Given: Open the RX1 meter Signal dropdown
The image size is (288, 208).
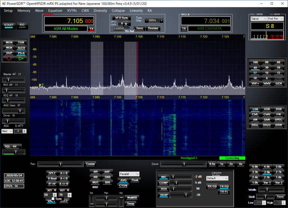Looking at the screenshot, I should click(258, 18).
